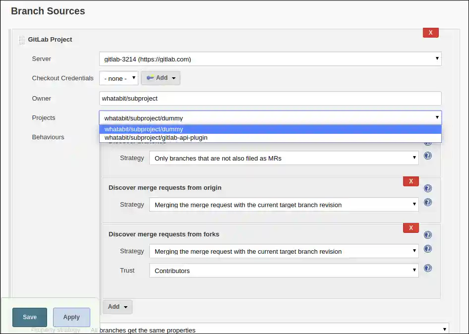Focus the Owner text field
This screenshot has width=469, height=334.
pyautogui.click(x=270, y=98)
